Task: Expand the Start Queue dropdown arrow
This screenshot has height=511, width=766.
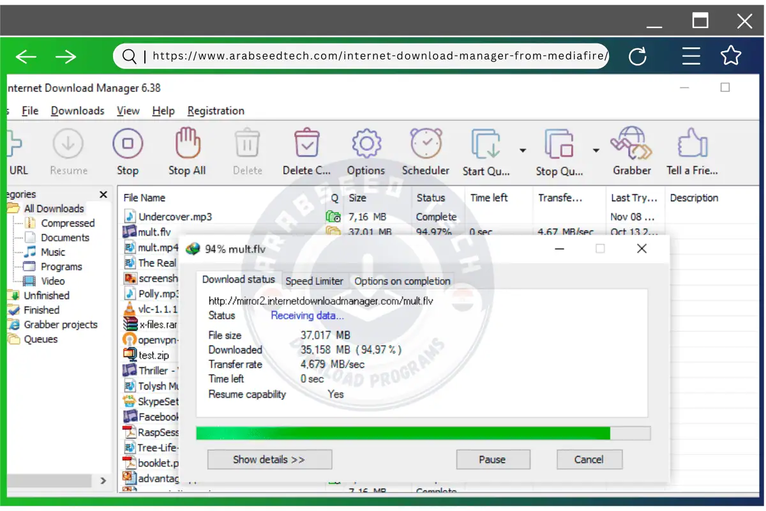Action: [523, 151]
